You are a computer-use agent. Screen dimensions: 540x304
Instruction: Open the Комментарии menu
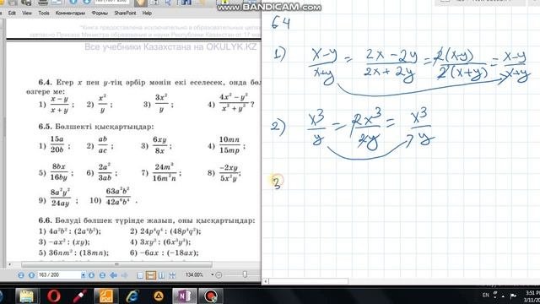70,14
